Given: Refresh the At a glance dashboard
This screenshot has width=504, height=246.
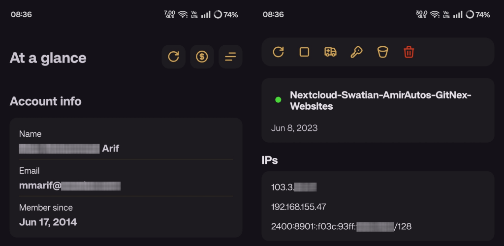Looking at the screenshot, I should tap(173, 57).
